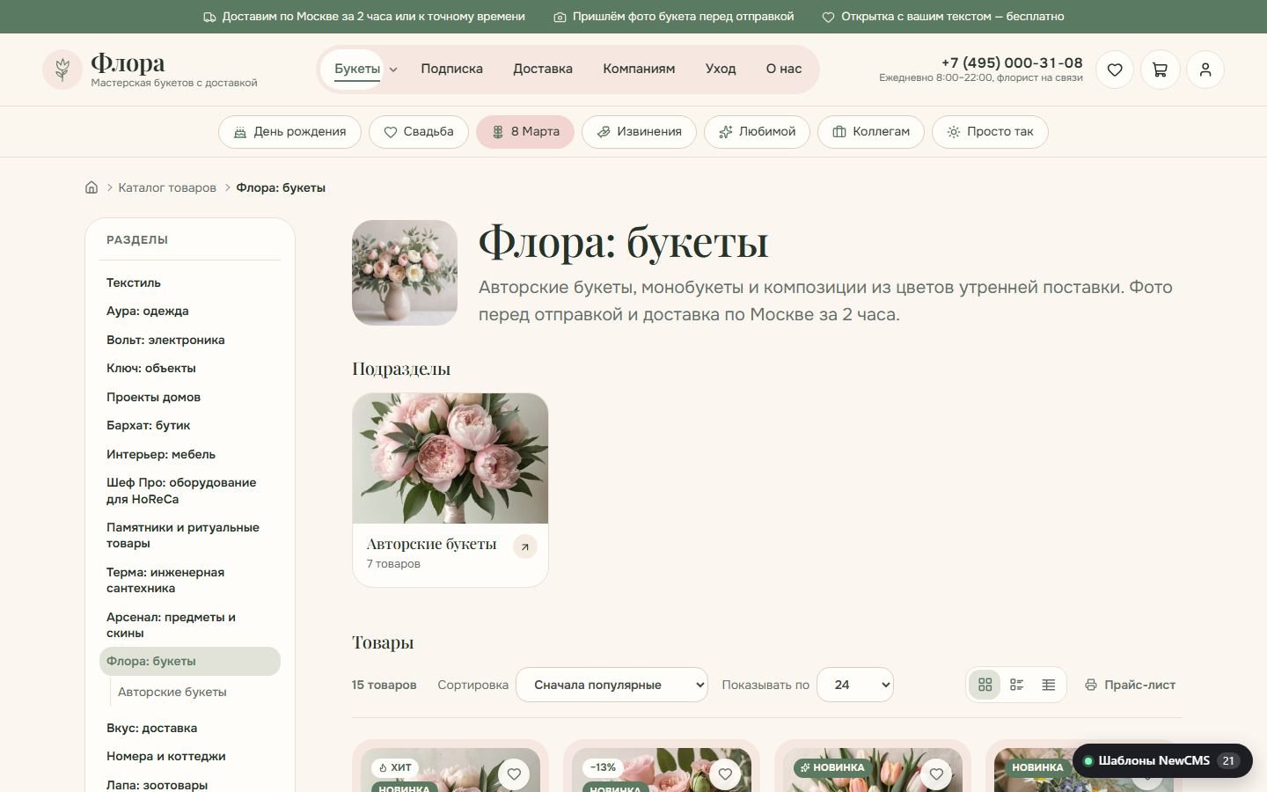Viewport: 1267px width, 792px height.
Task: Open Вольт: электроника section
Action: point(190,340)
